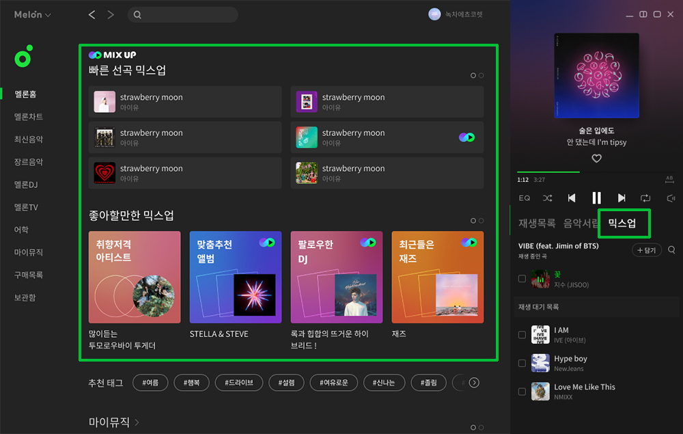This screenshot has height=434, width=683.
Task: Check the I AM song checkbox
Action: pyautogui.click(x=522, y=335)
